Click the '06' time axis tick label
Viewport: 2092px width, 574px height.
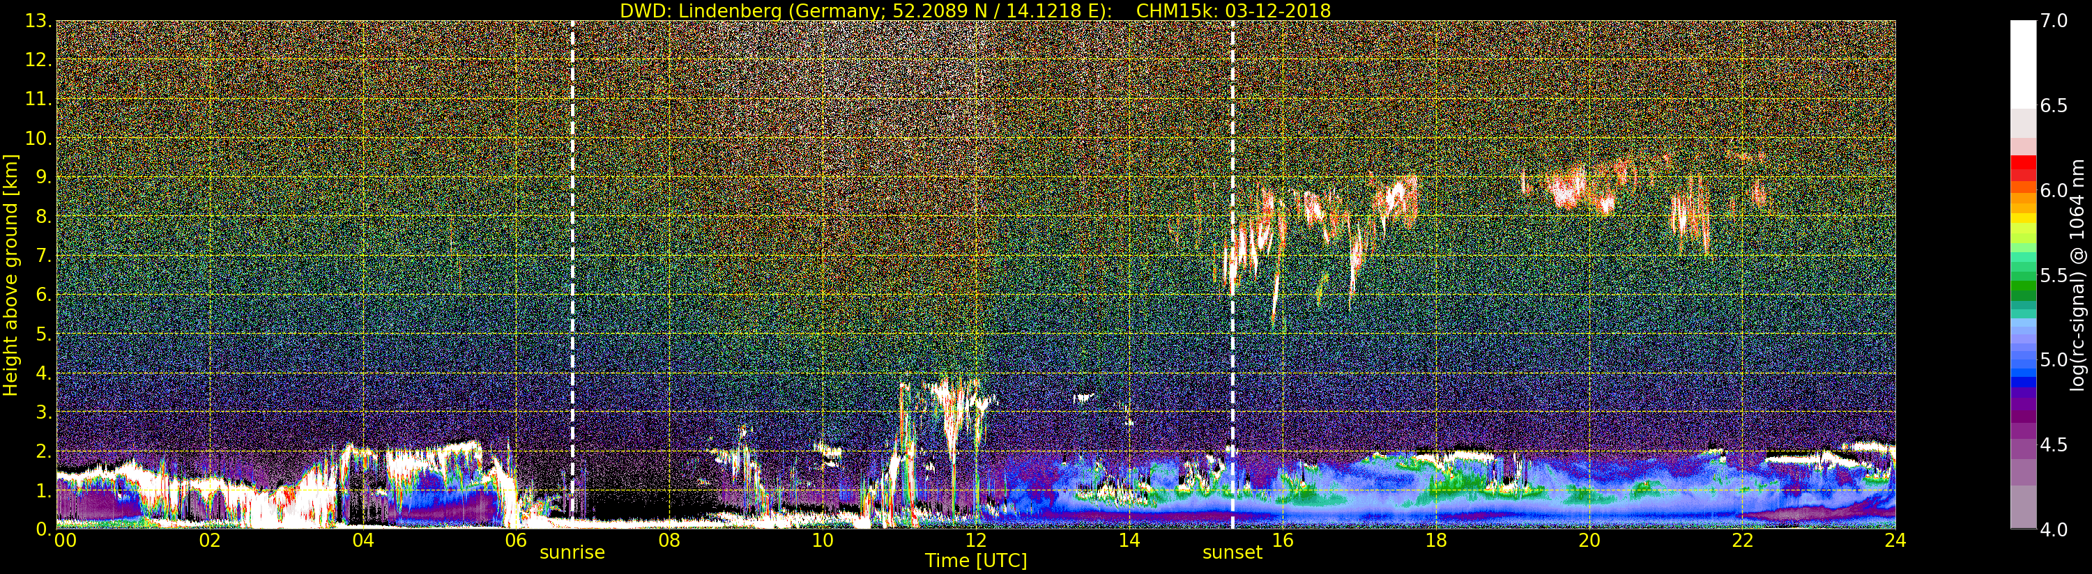point(517,541)
